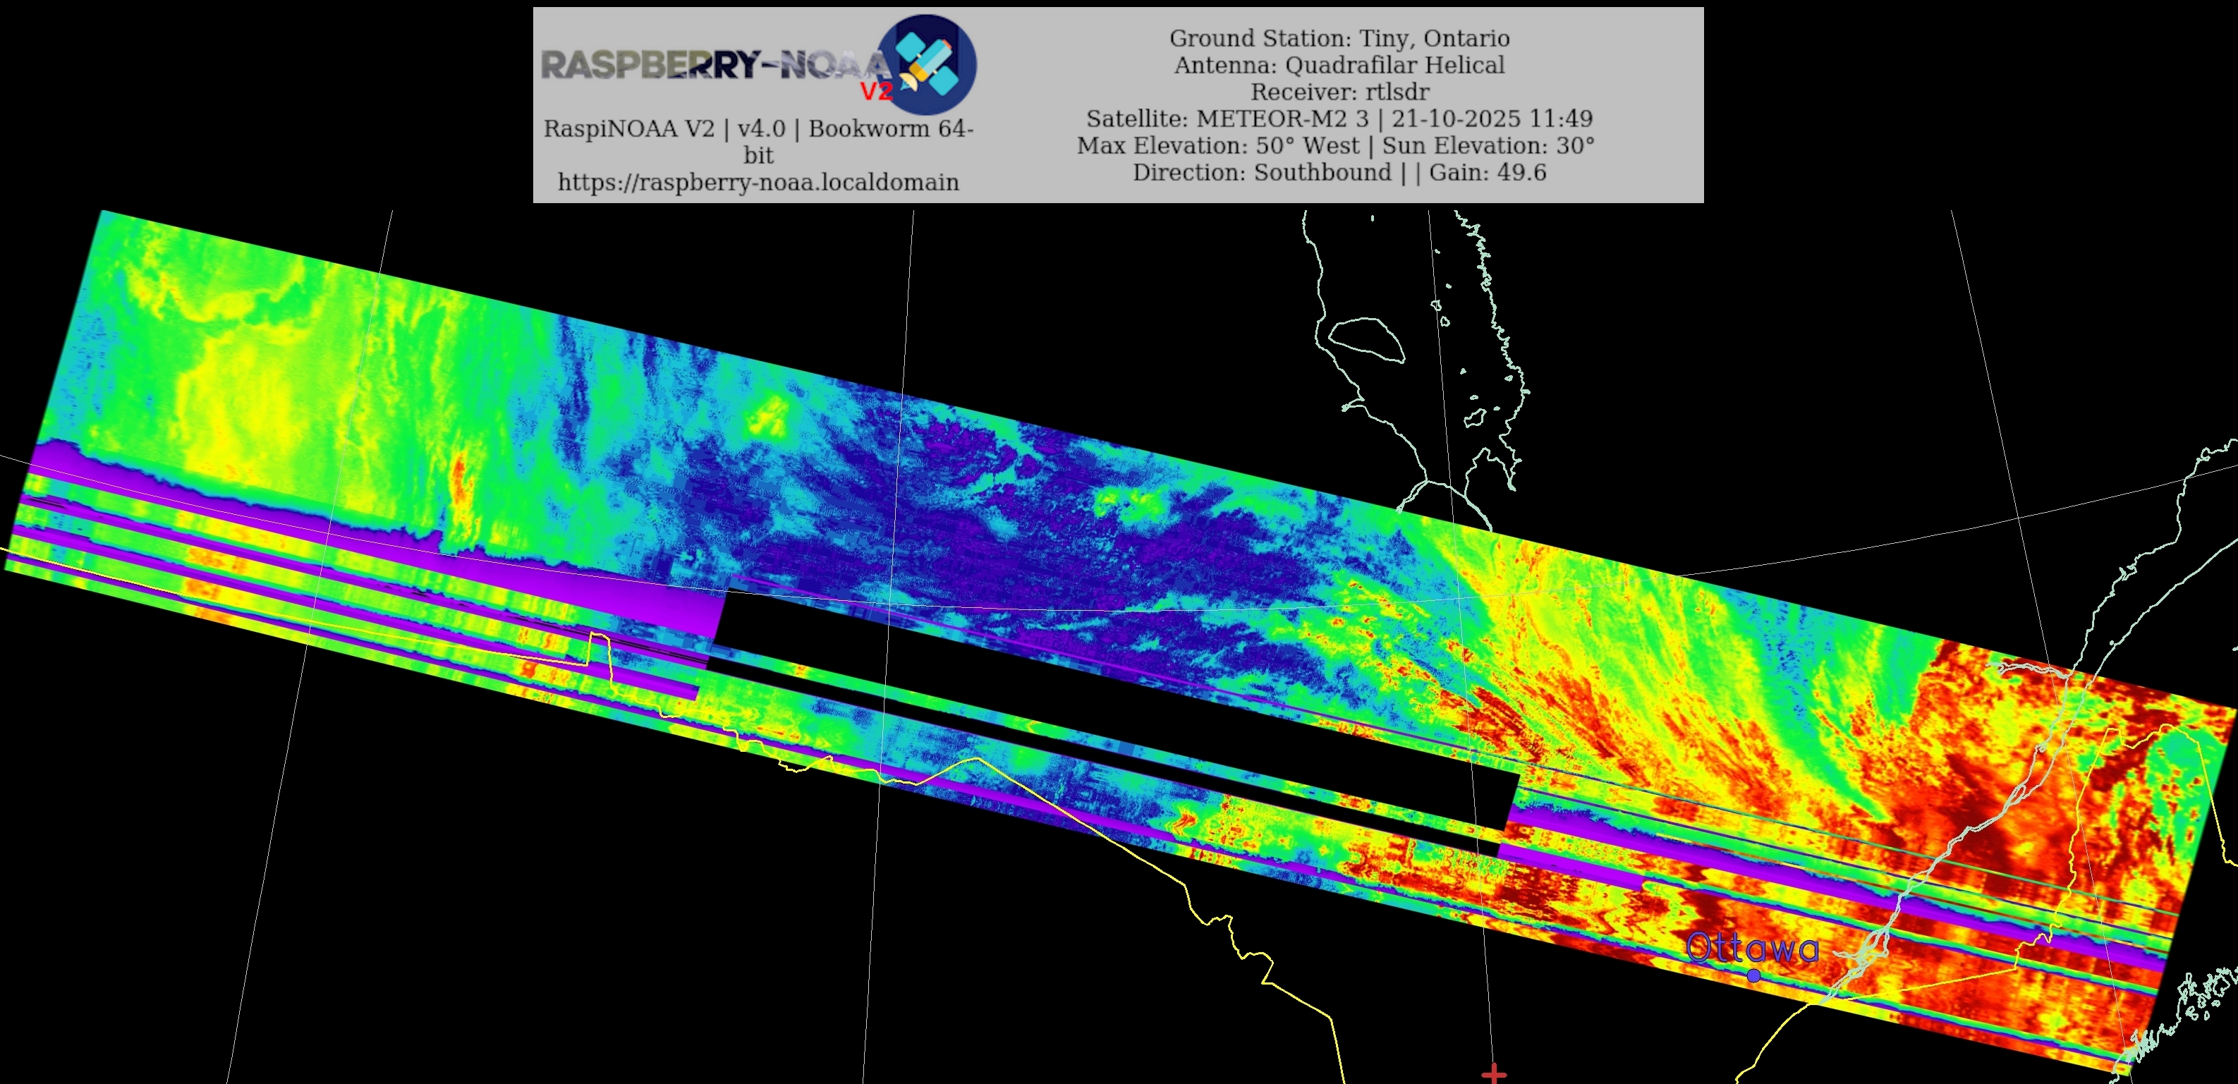Viewport: 2238px width, 1084px height.
Task: Click the red cross ground station marker
Action: tap(1493, 1074)
